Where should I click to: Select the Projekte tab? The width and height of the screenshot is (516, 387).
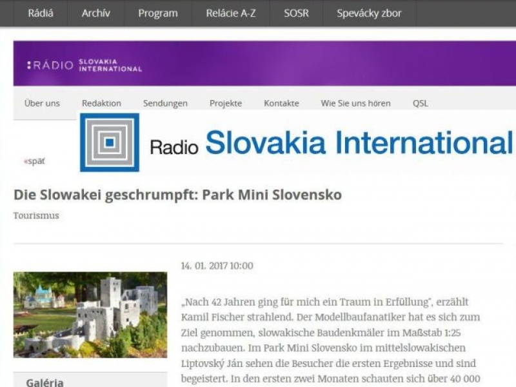click(226, 104)
